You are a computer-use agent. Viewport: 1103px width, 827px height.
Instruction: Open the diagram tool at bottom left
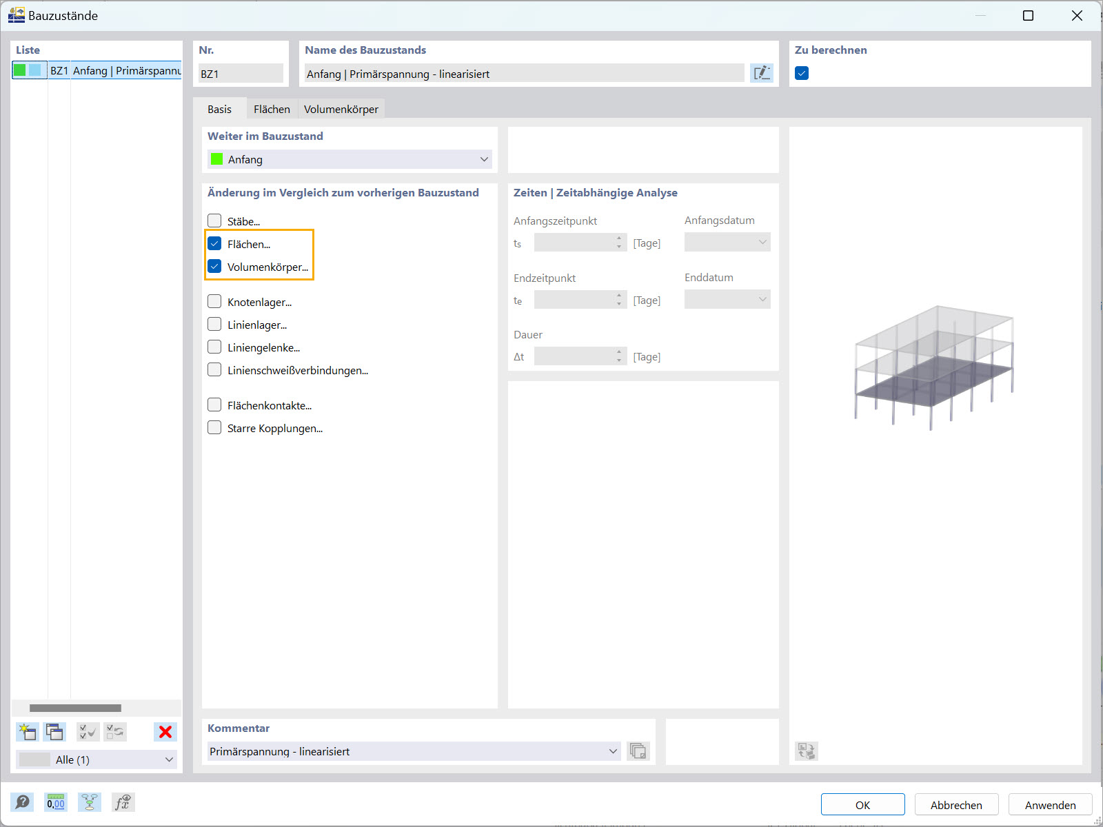point(89,802)
